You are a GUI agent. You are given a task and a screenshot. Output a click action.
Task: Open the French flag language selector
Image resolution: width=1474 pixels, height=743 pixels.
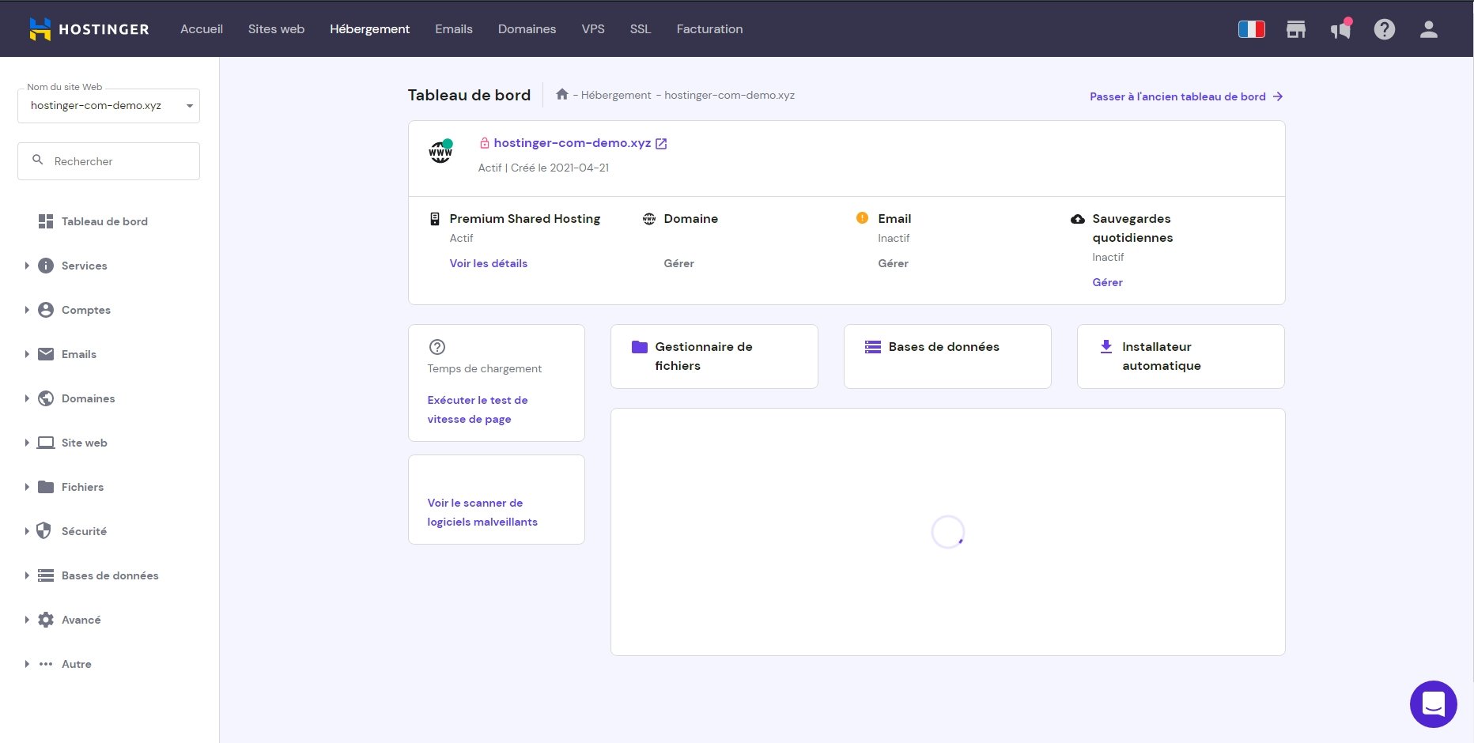point(1251,29)
